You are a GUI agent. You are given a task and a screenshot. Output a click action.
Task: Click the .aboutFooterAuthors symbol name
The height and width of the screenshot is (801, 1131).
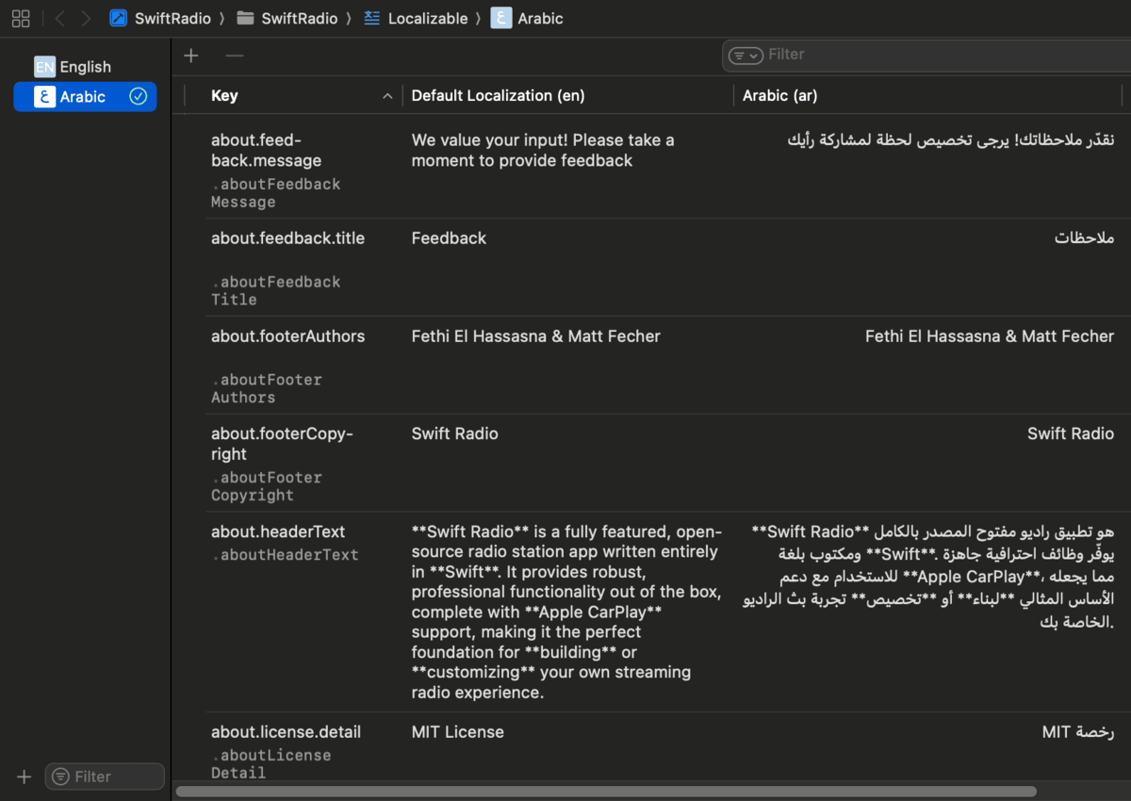[x=267, y=388]
